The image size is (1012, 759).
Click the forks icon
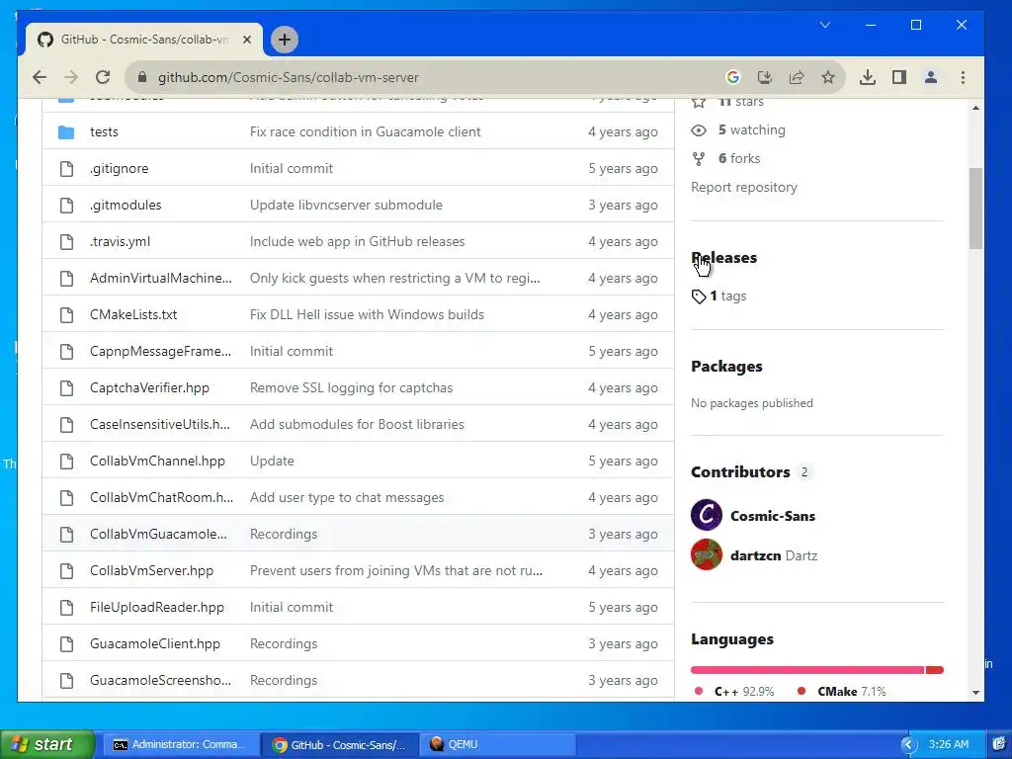point(699,159)
